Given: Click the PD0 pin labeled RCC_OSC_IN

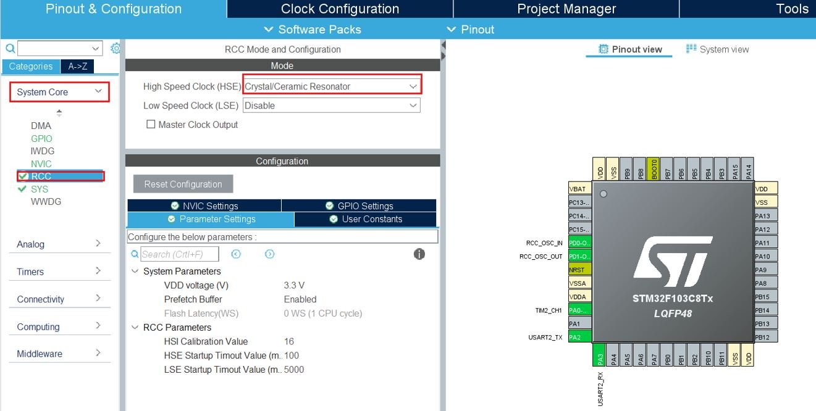Looking at the screenshot, I should (x=579, y=243).
